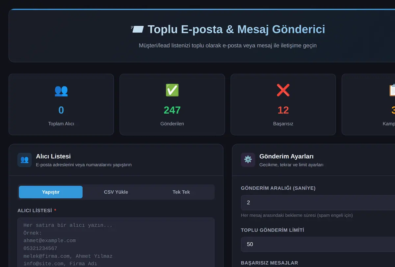Click the page subtitle about Müşteri/lead listenizi

click(228, 45)
